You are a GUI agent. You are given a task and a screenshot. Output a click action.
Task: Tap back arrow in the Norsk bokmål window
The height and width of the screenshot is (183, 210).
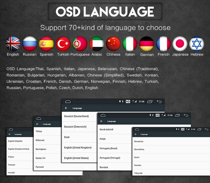tap(101, 121)
